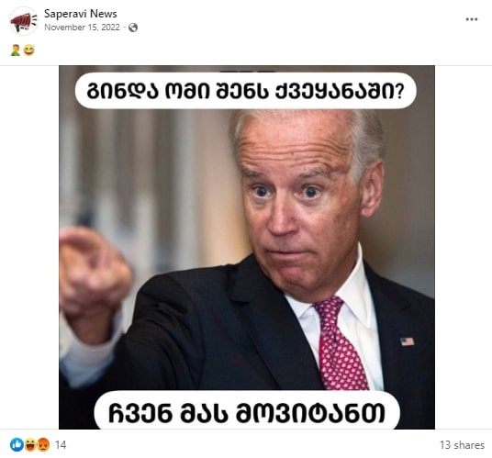The image size is (492, 458).
Task: Open the meme photo in full view
Action: pyautogui.click(x=247, y=247)
